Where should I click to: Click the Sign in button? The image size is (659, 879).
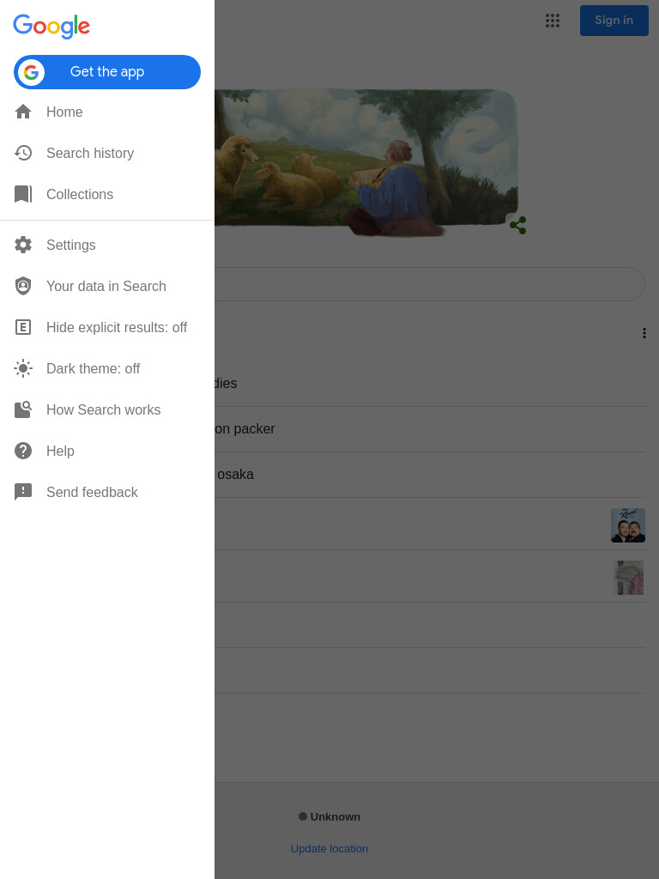(x=614, y=21)
